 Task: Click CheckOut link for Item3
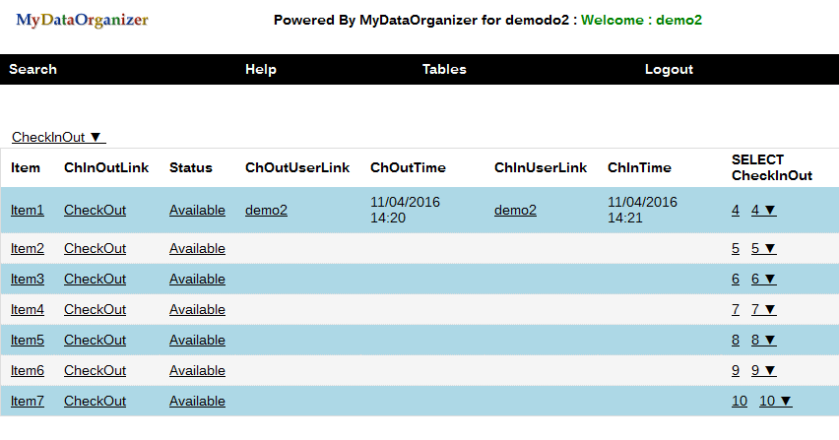(95, 279)
